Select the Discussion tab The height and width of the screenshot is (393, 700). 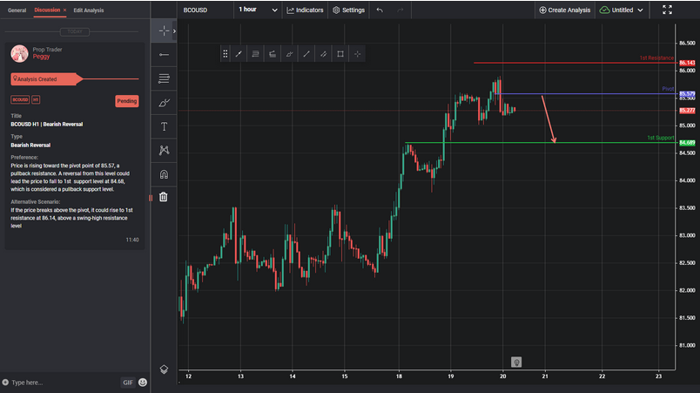(x=47, y=10)
